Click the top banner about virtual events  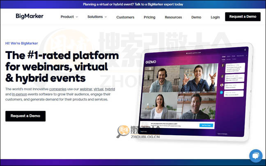point(133,4)
